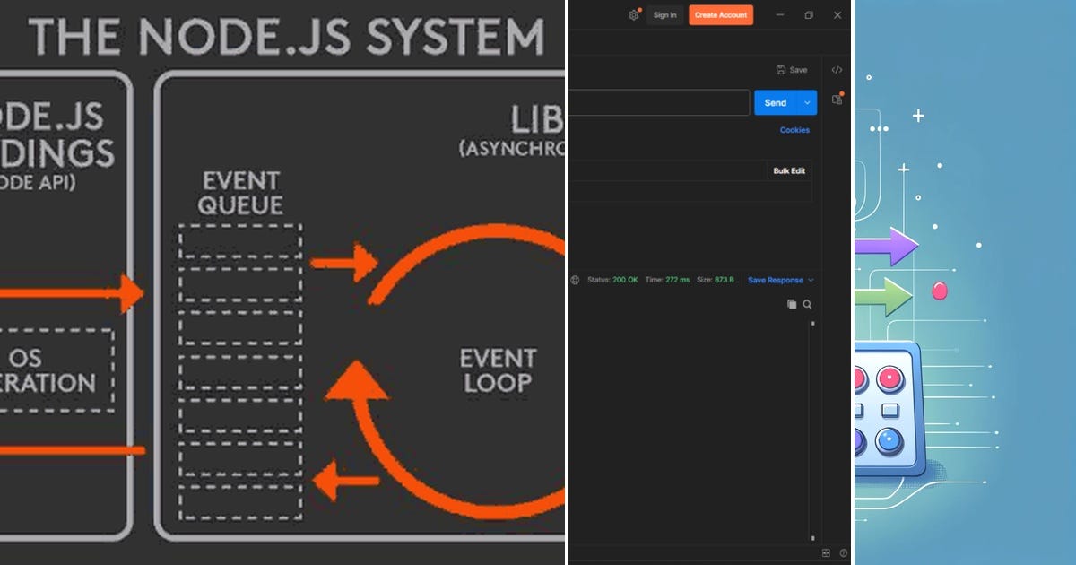Copy the response body using copy icon
The width and height of the screenshot is (1076, 565).
point(792,304)
